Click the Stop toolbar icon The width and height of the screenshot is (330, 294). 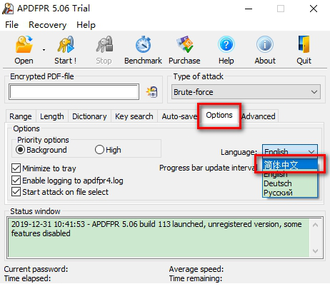tap(104, 44)
